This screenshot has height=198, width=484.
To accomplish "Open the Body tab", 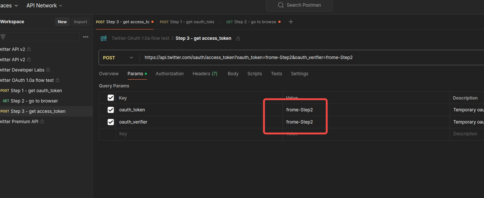I will tap(233, 74).
